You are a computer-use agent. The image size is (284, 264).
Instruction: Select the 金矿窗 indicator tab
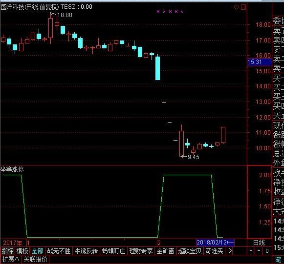pos(165,251)
